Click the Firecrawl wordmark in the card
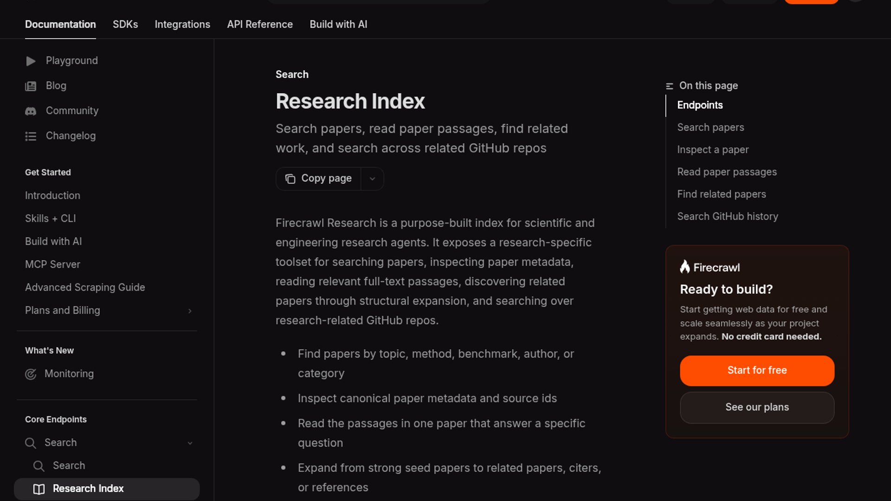Screen dimensions: 891x501 [717, 268]
